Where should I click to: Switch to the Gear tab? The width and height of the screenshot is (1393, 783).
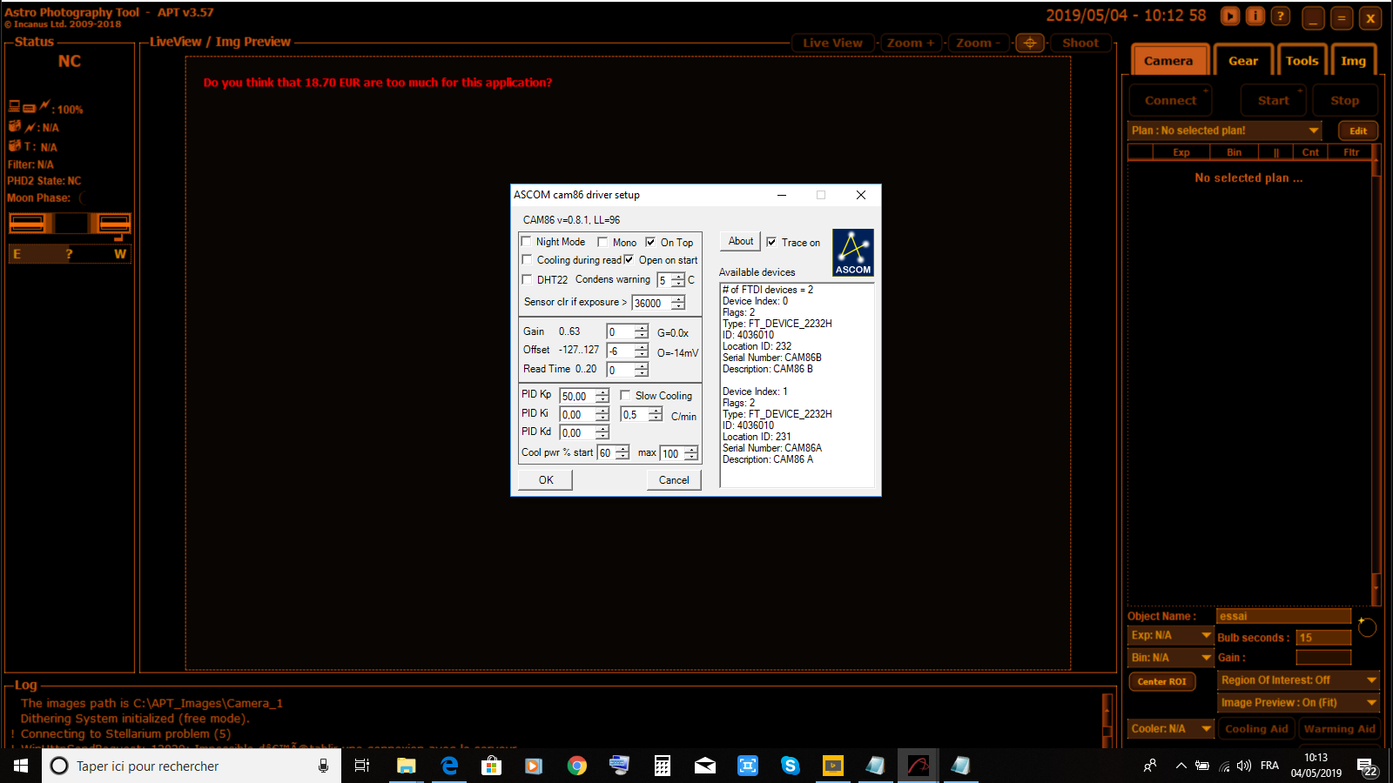(1243, 60)
